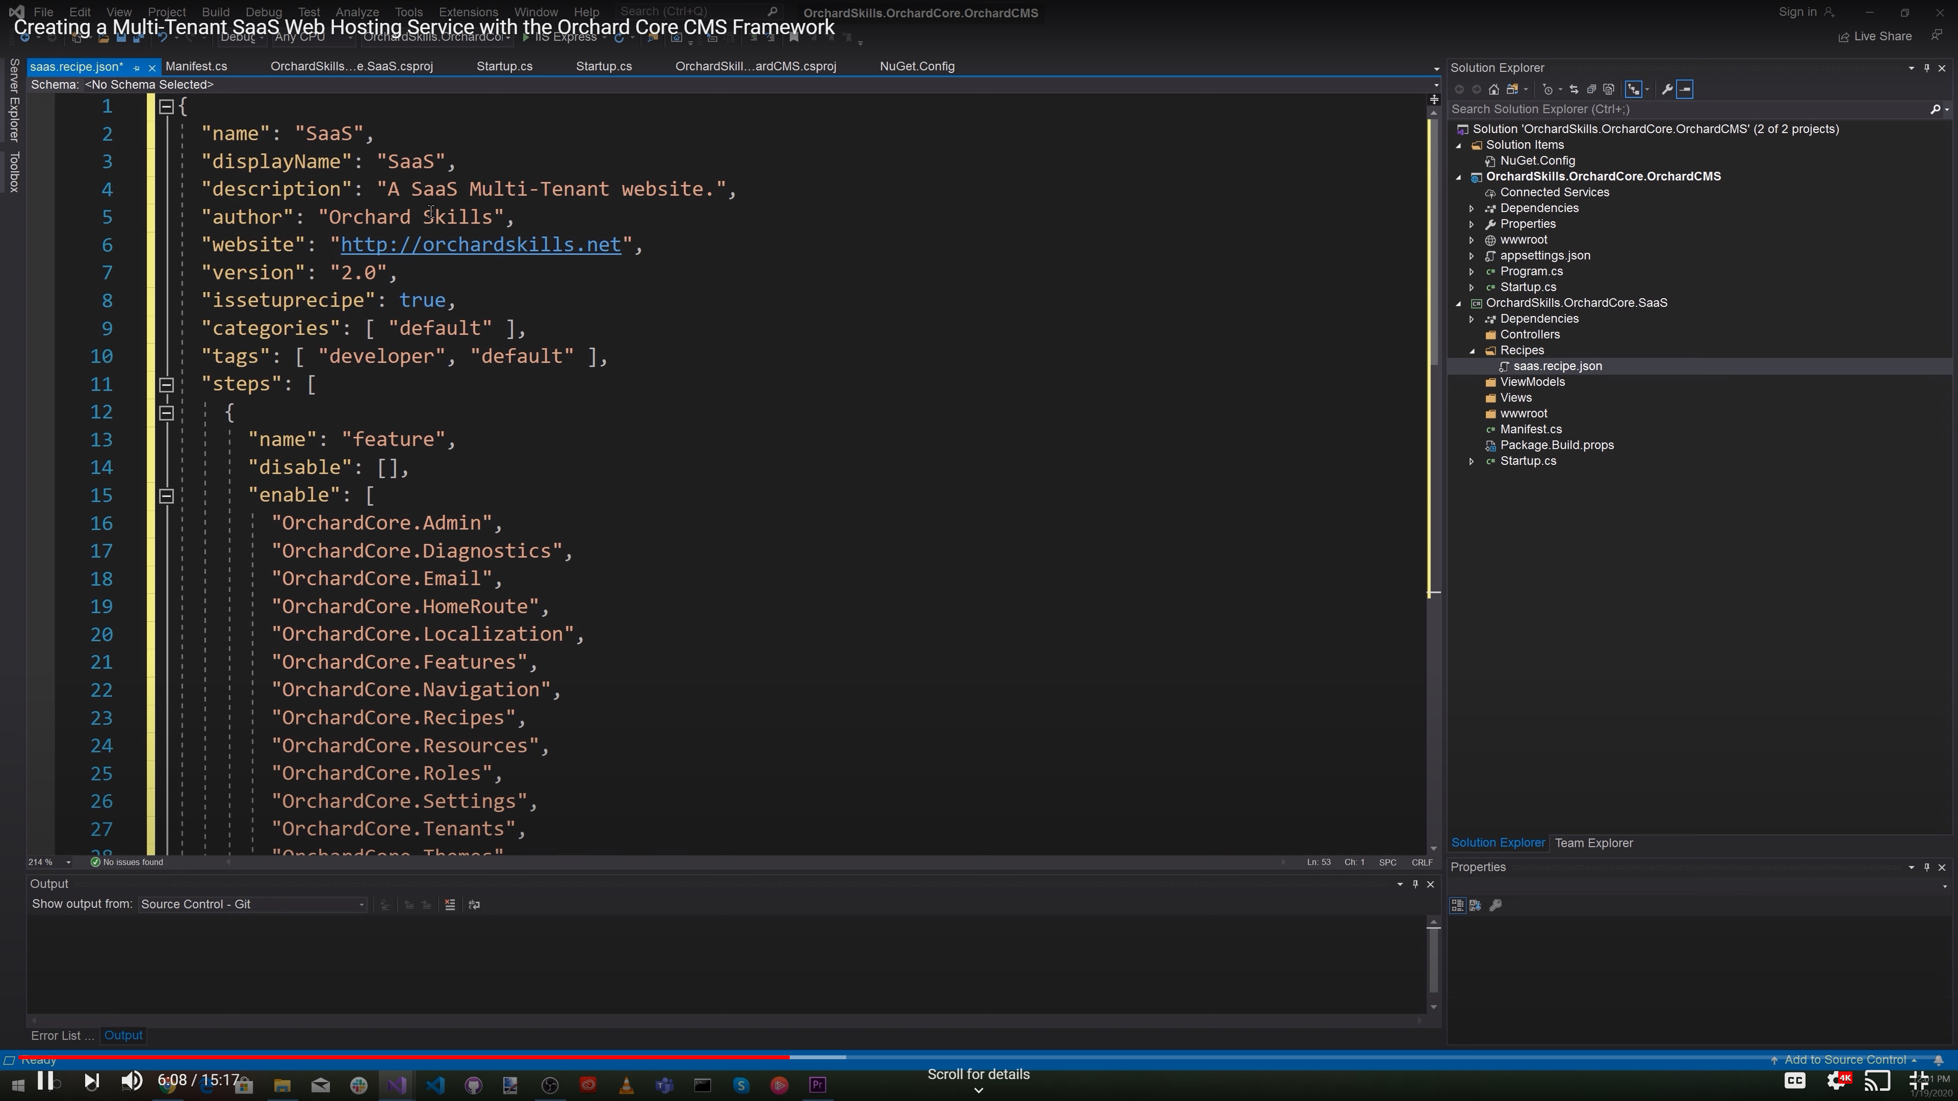Click OBS Studio icon in taskbar
Viewport: 1958px width, 1101px height.
550,1085
